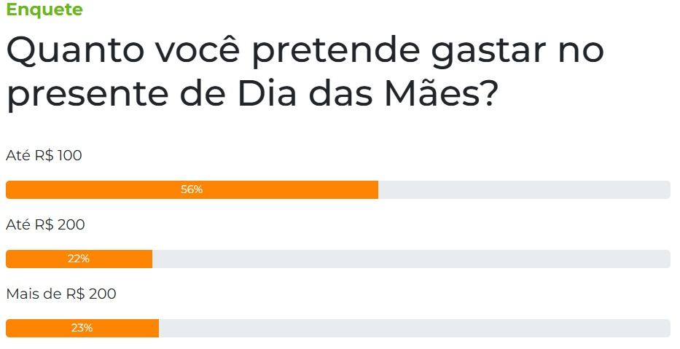Viewport: 680px width, 349px height.
Task: Click the 23% percentage text
Action: [82, 328]
